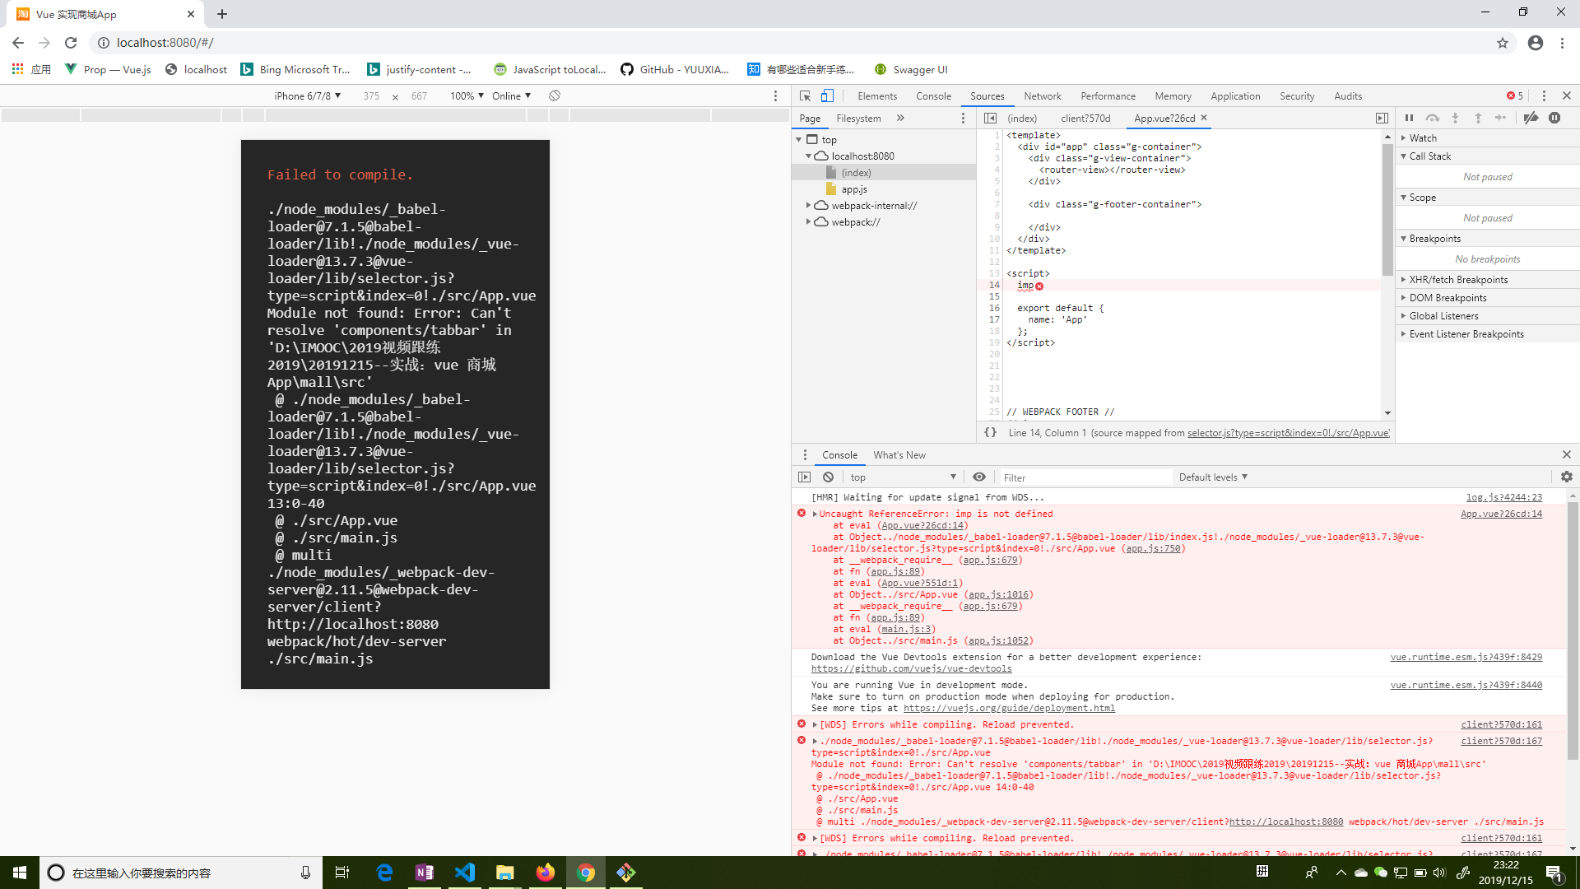This screenshot has height=889, width=1580.
Task: Open Chrome profile avatar icon
Action: point(1536,43)
